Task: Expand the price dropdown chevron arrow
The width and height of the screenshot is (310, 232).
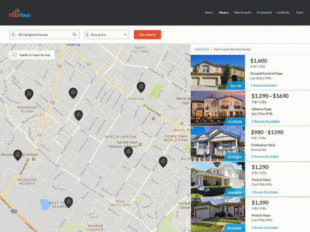Action: pos(125,34)
